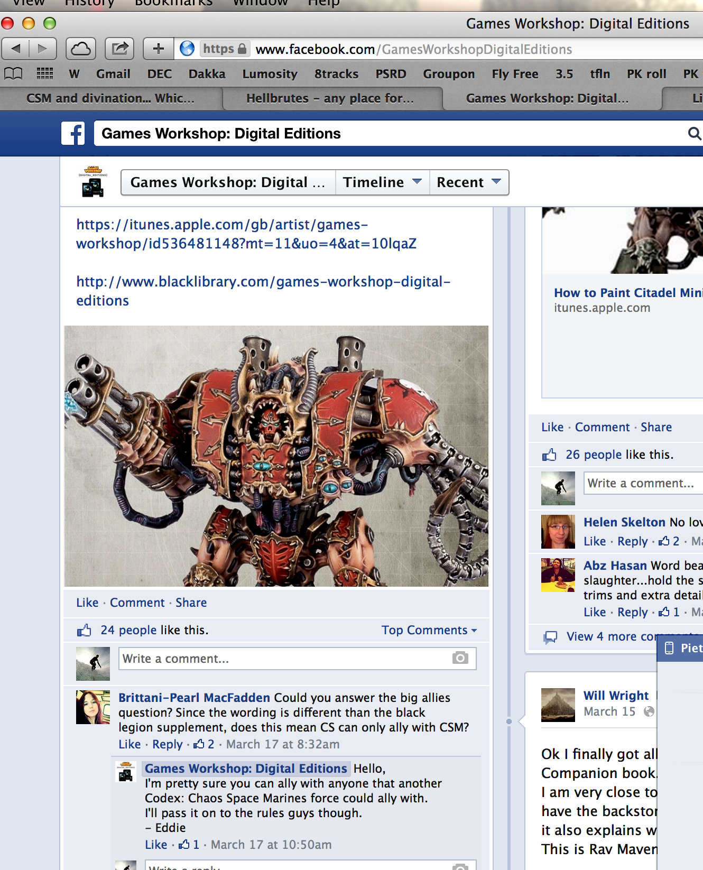The width and height of the screenshot is (703, 870).
Task: Open How to Paint Citadel Mini link
Action: (628, 293)
